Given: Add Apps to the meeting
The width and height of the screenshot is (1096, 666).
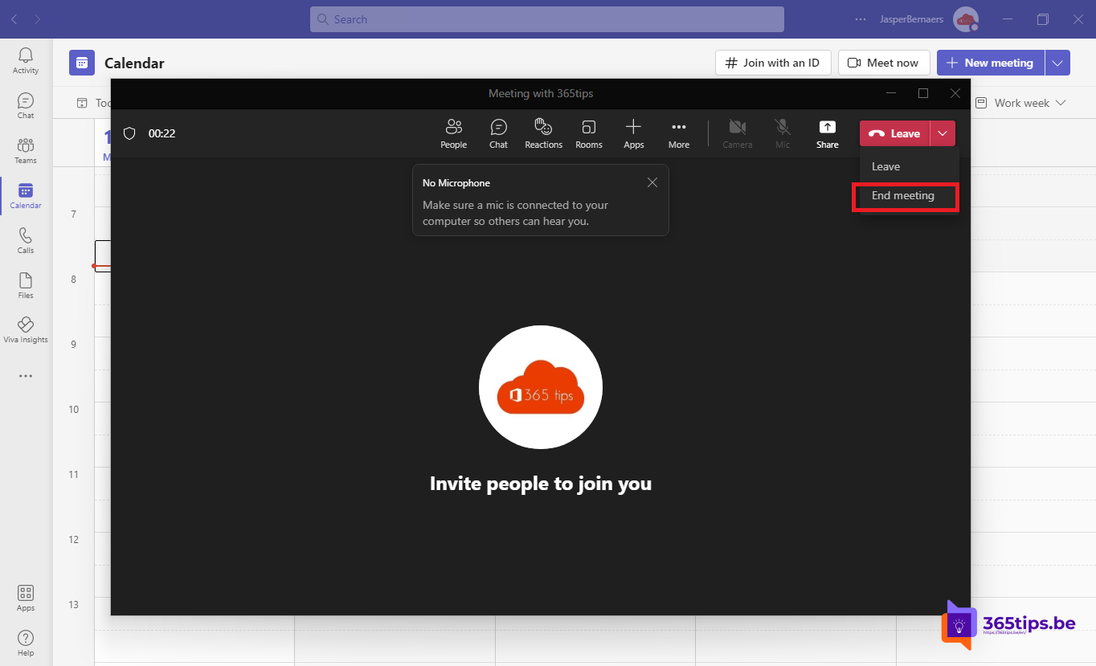Looking at the screenshot, I should pos(633,133).
